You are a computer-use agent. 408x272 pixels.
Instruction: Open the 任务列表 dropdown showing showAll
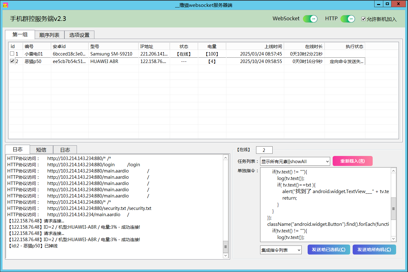(295, 161)
